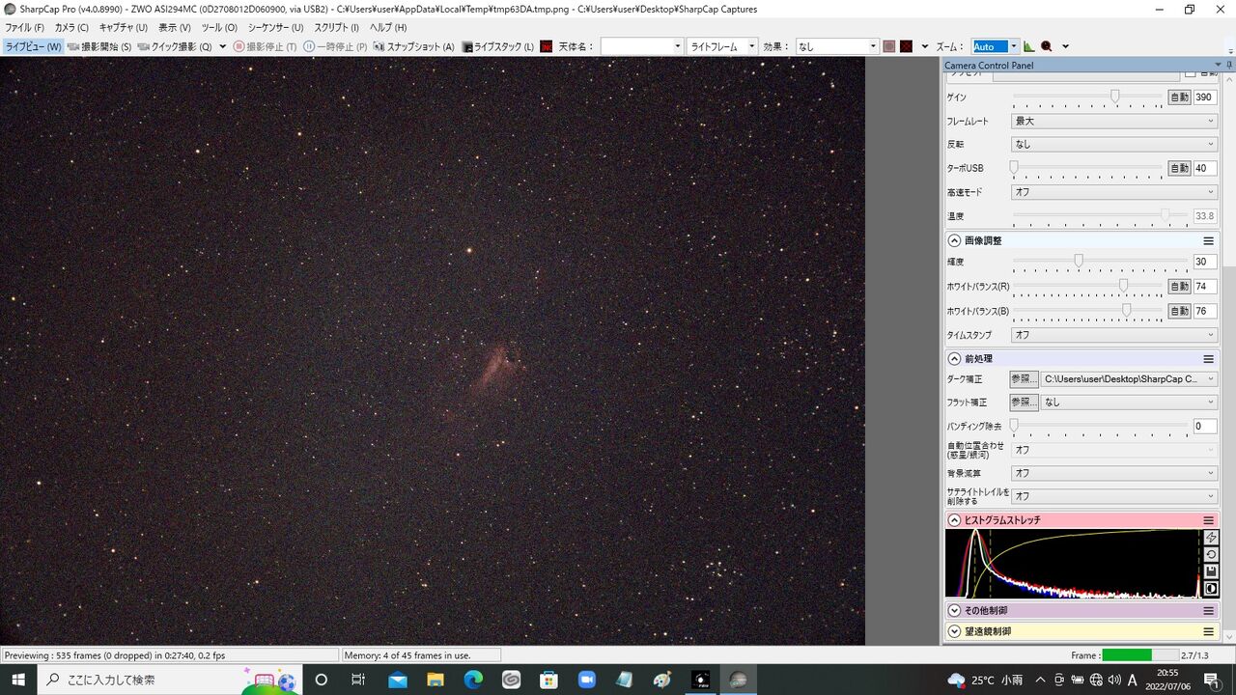Toggle ホワイトバランス(B) auto button

1179,311
